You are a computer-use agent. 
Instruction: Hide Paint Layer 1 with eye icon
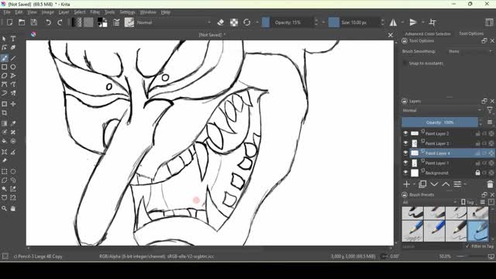click(x=405, y=163)
